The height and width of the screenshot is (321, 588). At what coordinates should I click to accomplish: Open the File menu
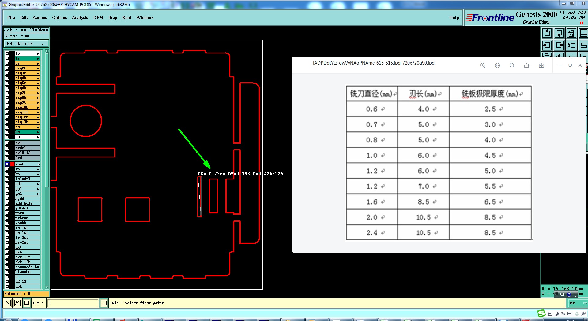click(11, 17)
